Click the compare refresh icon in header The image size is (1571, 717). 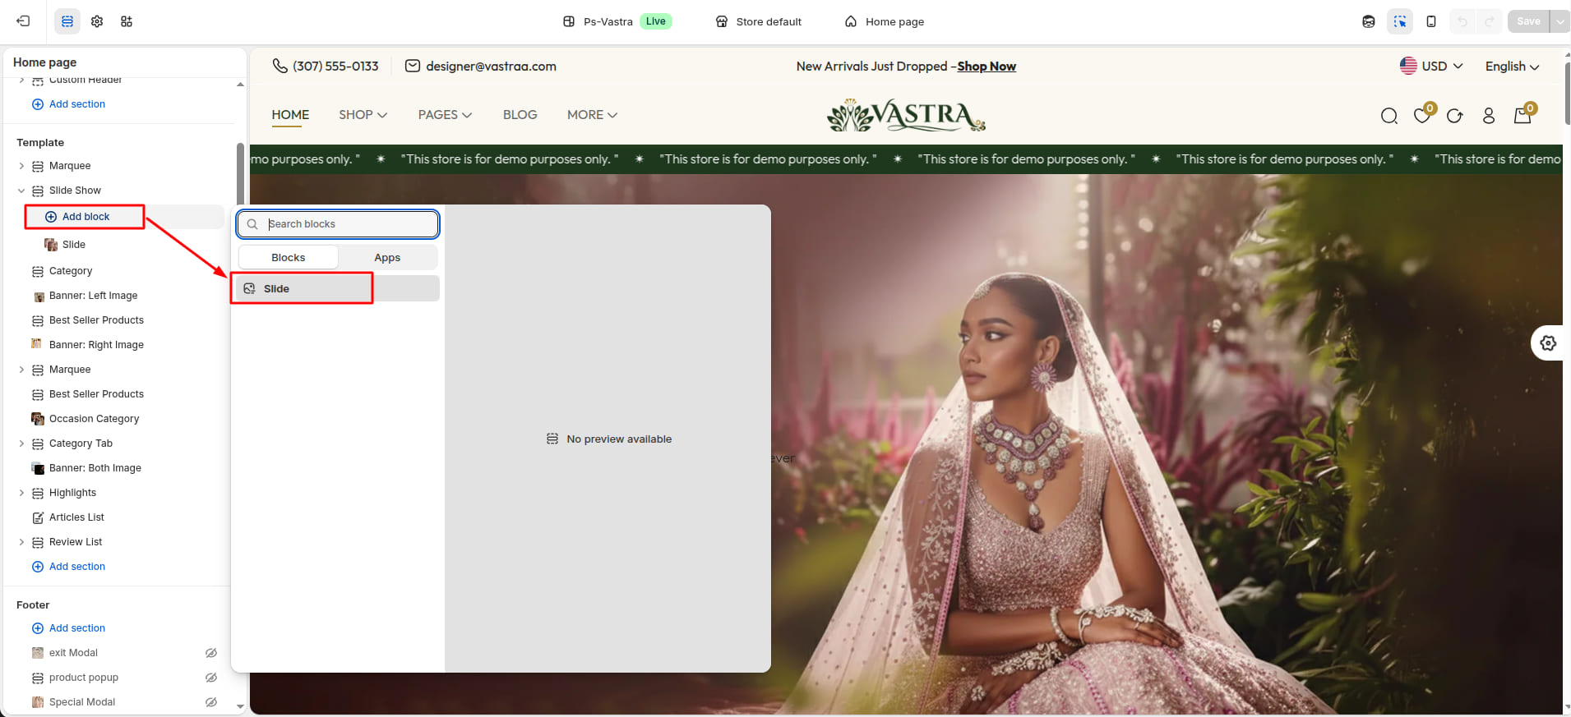coord(1455,116)
